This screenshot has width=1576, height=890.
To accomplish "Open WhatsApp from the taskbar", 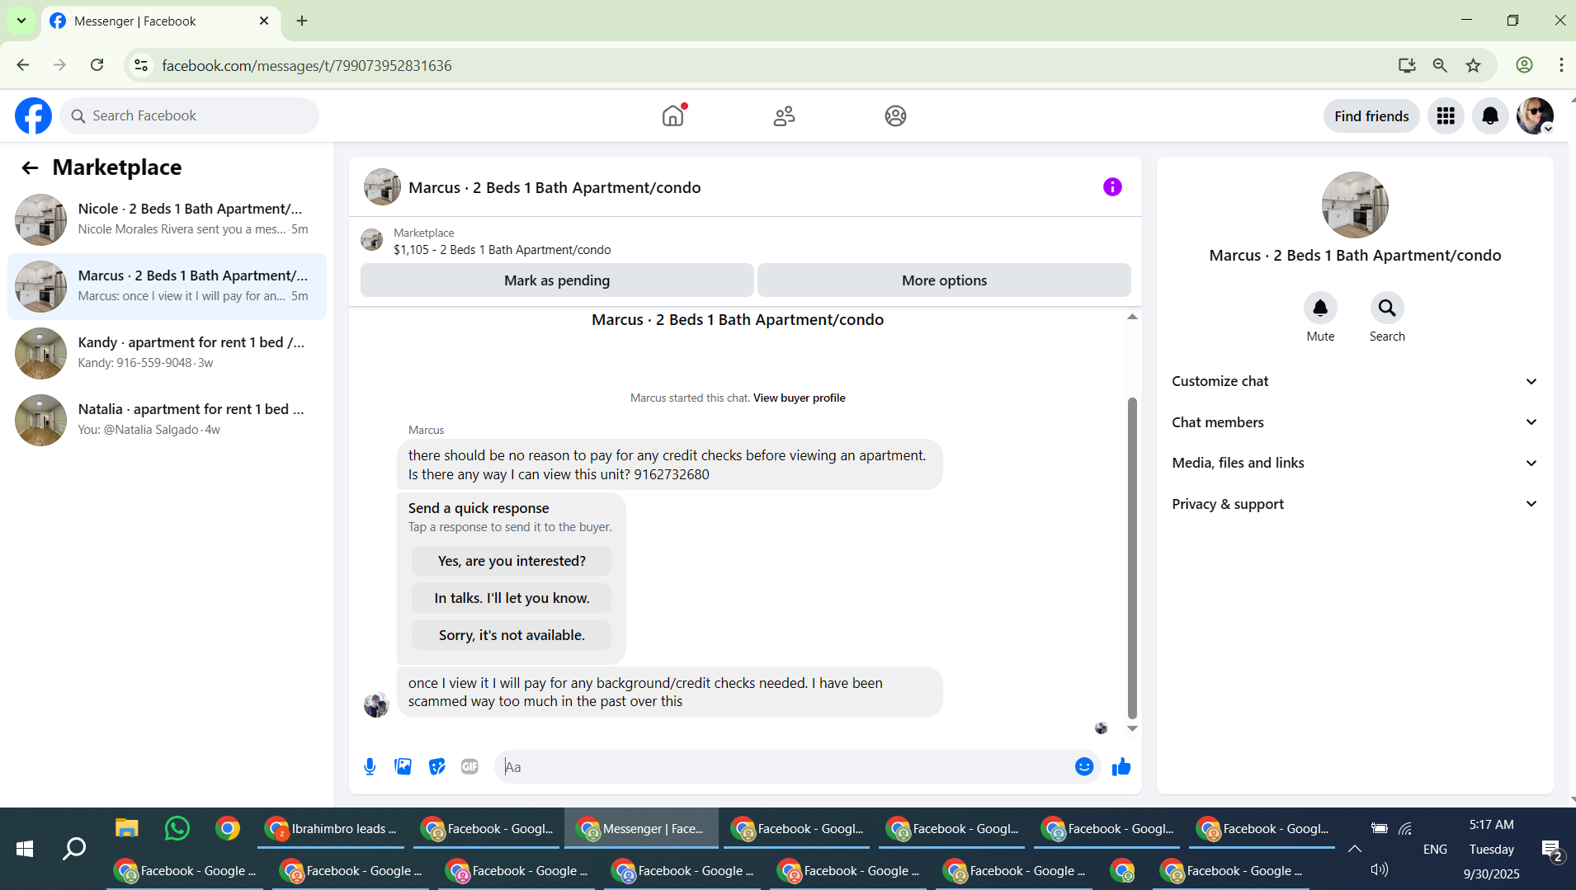I will [x=177, y=828].
